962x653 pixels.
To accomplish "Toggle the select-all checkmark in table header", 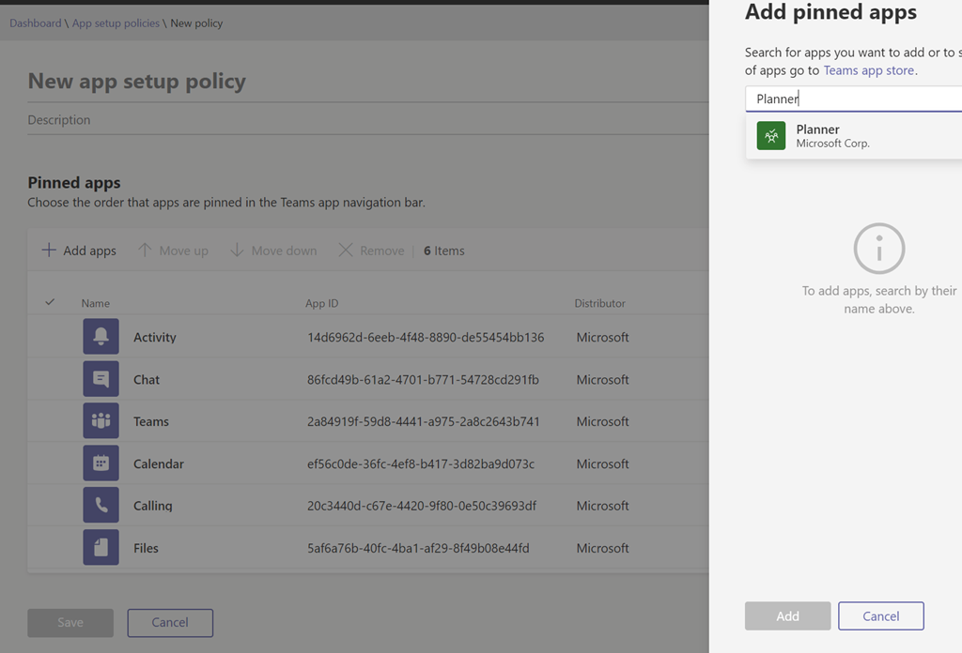I will (50, 302).
